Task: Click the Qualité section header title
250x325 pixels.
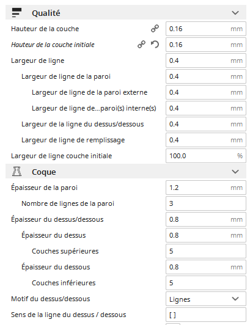Action: [46, 13]
